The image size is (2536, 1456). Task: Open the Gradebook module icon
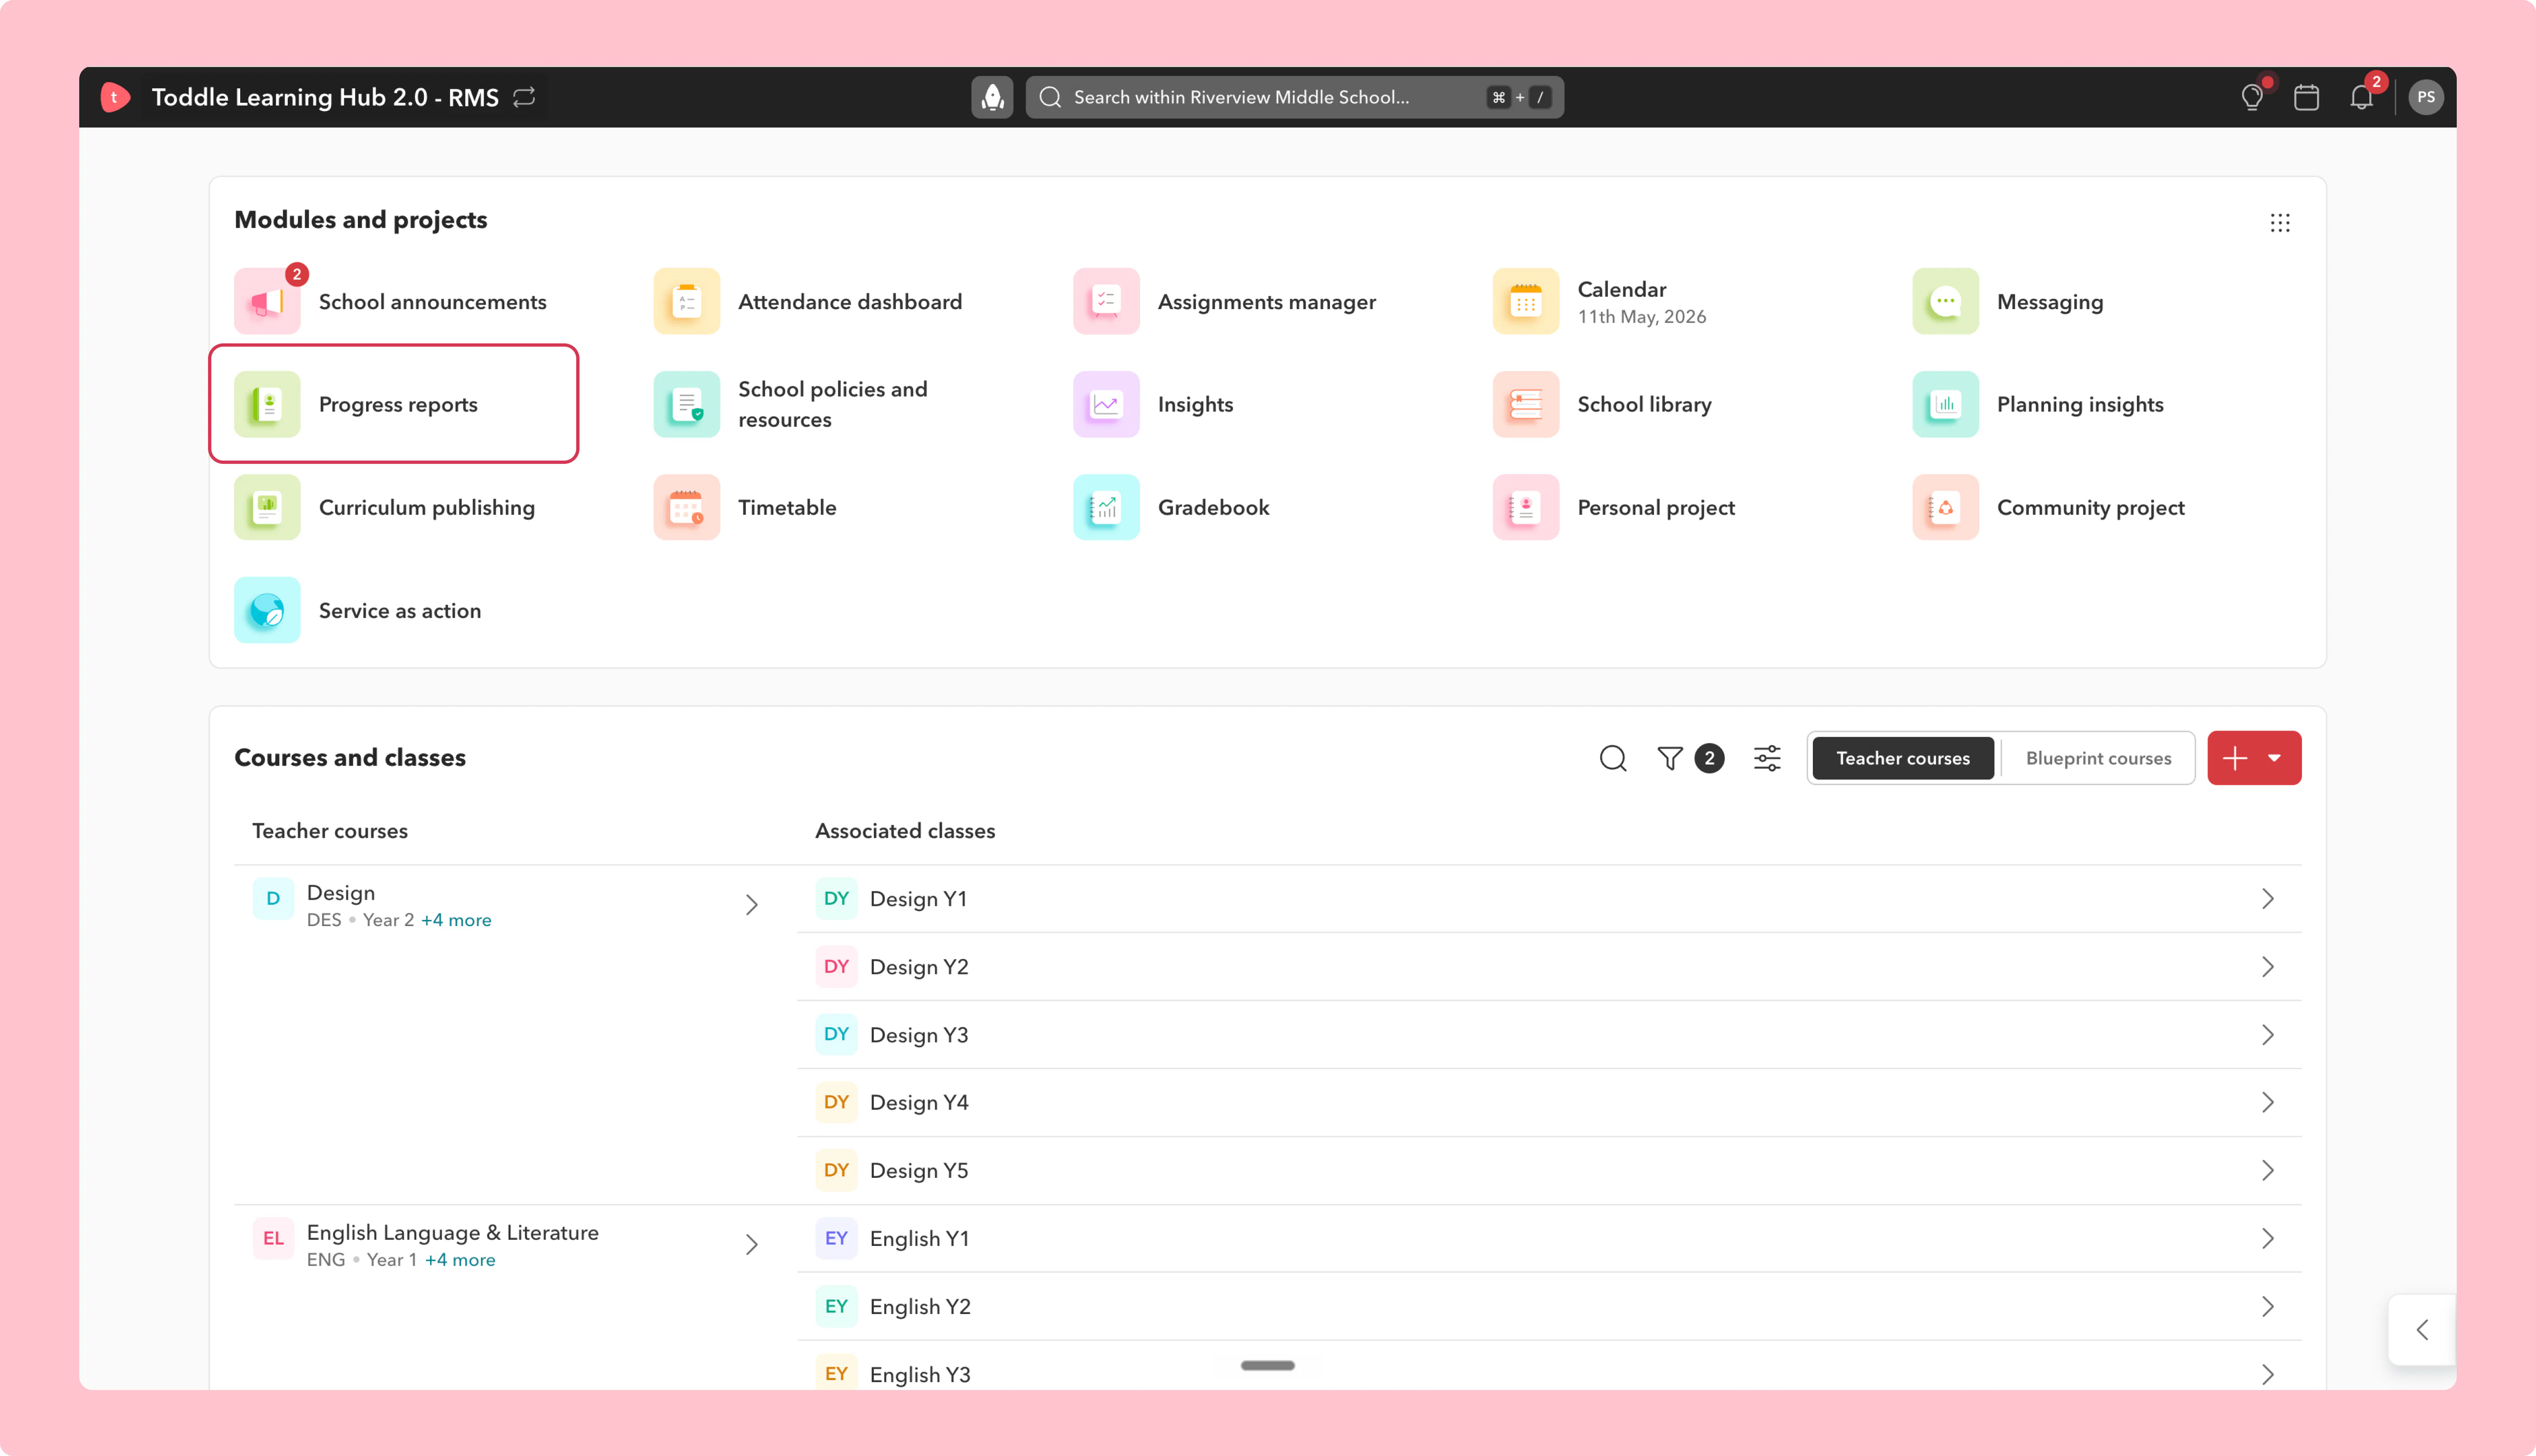pyautogui.click(x=1106, y=507)
